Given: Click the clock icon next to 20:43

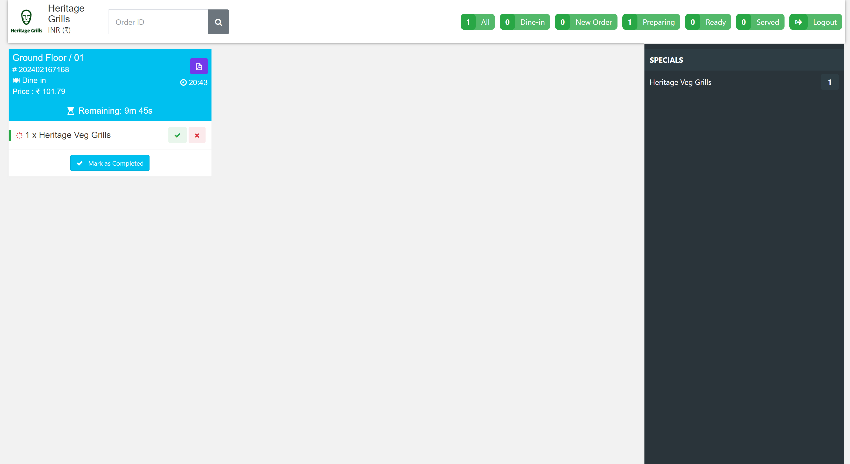Looking at the screenshot, I should coord(183,82).
